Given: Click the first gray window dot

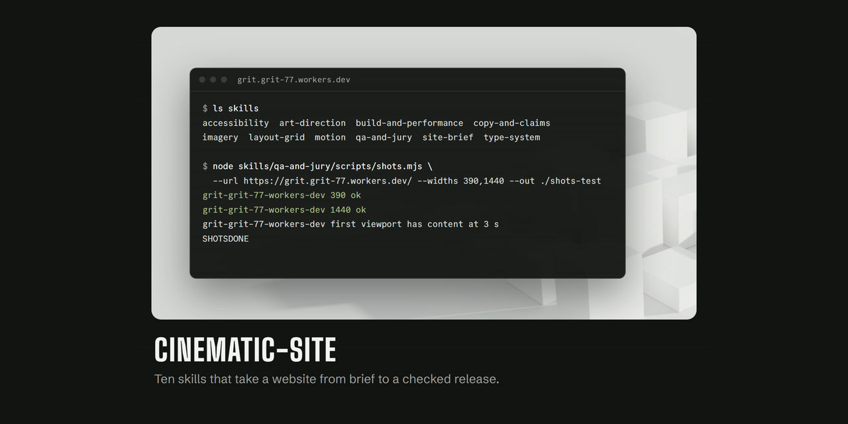Looking at the screenshot, I should click(202, 79).
